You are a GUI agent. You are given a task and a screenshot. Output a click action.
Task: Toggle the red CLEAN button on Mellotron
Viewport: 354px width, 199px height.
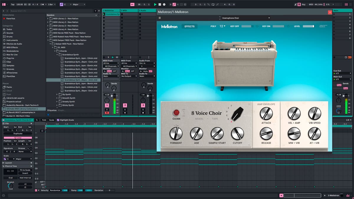(176, 112)
